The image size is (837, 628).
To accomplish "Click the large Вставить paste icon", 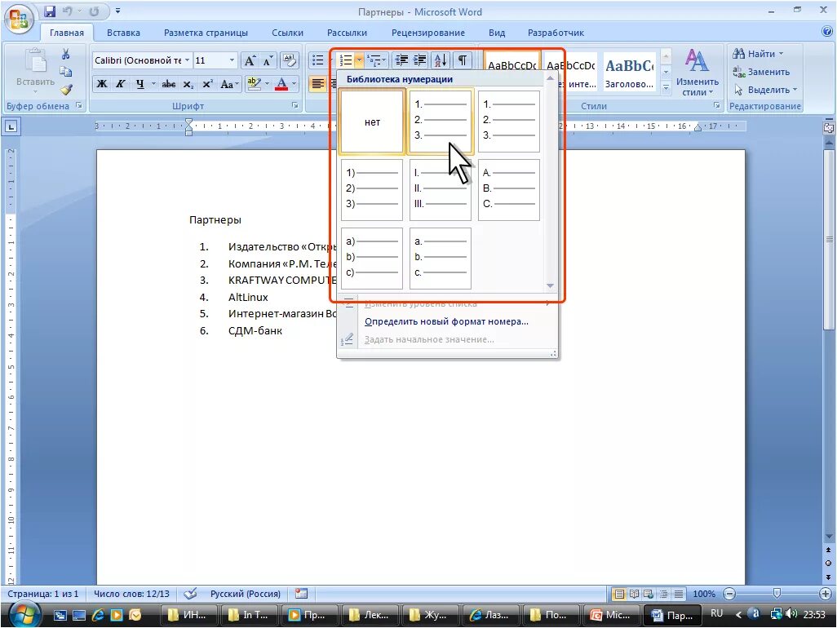I will click(x=36, y=62).
